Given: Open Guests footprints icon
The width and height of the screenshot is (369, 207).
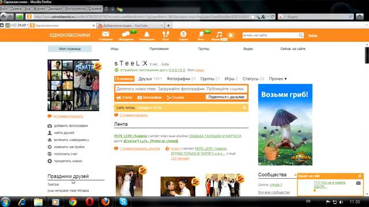Looking at the screenshot, I should 165,36.
